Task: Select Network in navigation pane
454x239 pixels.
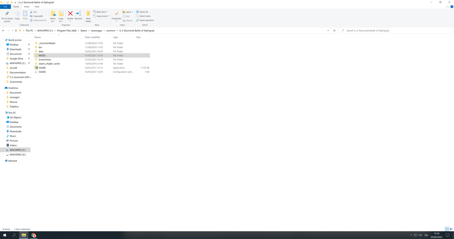Action: coord(12,161)
